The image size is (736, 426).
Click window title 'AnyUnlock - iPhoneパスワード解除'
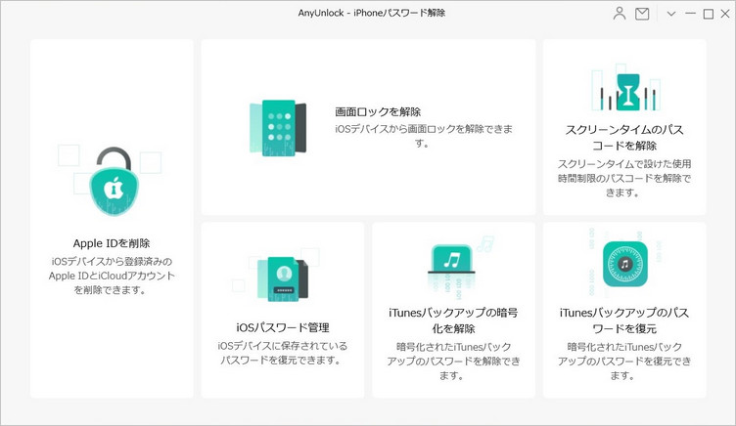(371, 13)
